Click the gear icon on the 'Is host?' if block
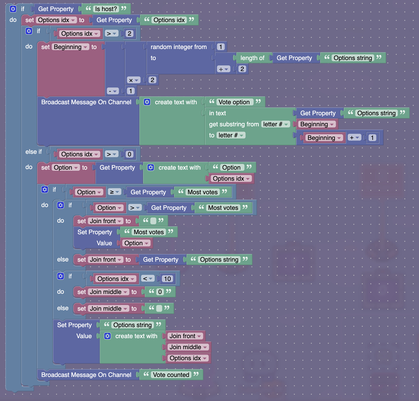 click(x=13, y=9)
